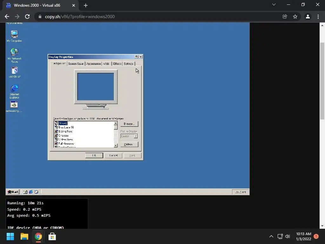This screenshot has width=325, height=244.
Task: Open the networking desktop shortcut icon
Action: click(14, 107)
